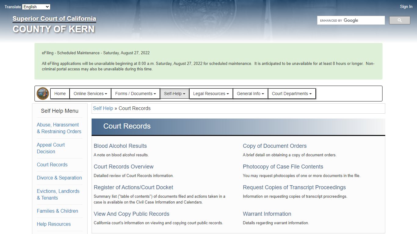The height and width of the screenshot is (234, 417).
Task: Open the Online Services dropdown menu
Action: point(90,94)
